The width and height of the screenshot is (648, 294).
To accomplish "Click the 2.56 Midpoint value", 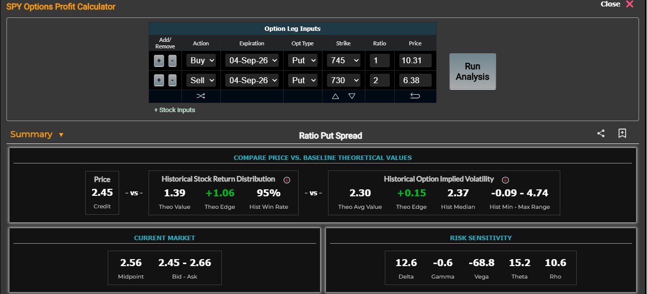I will (131, 263).
